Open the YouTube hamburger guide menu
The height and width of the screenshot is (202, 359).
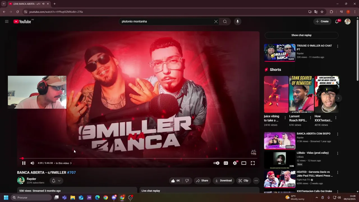pos(7,22)
